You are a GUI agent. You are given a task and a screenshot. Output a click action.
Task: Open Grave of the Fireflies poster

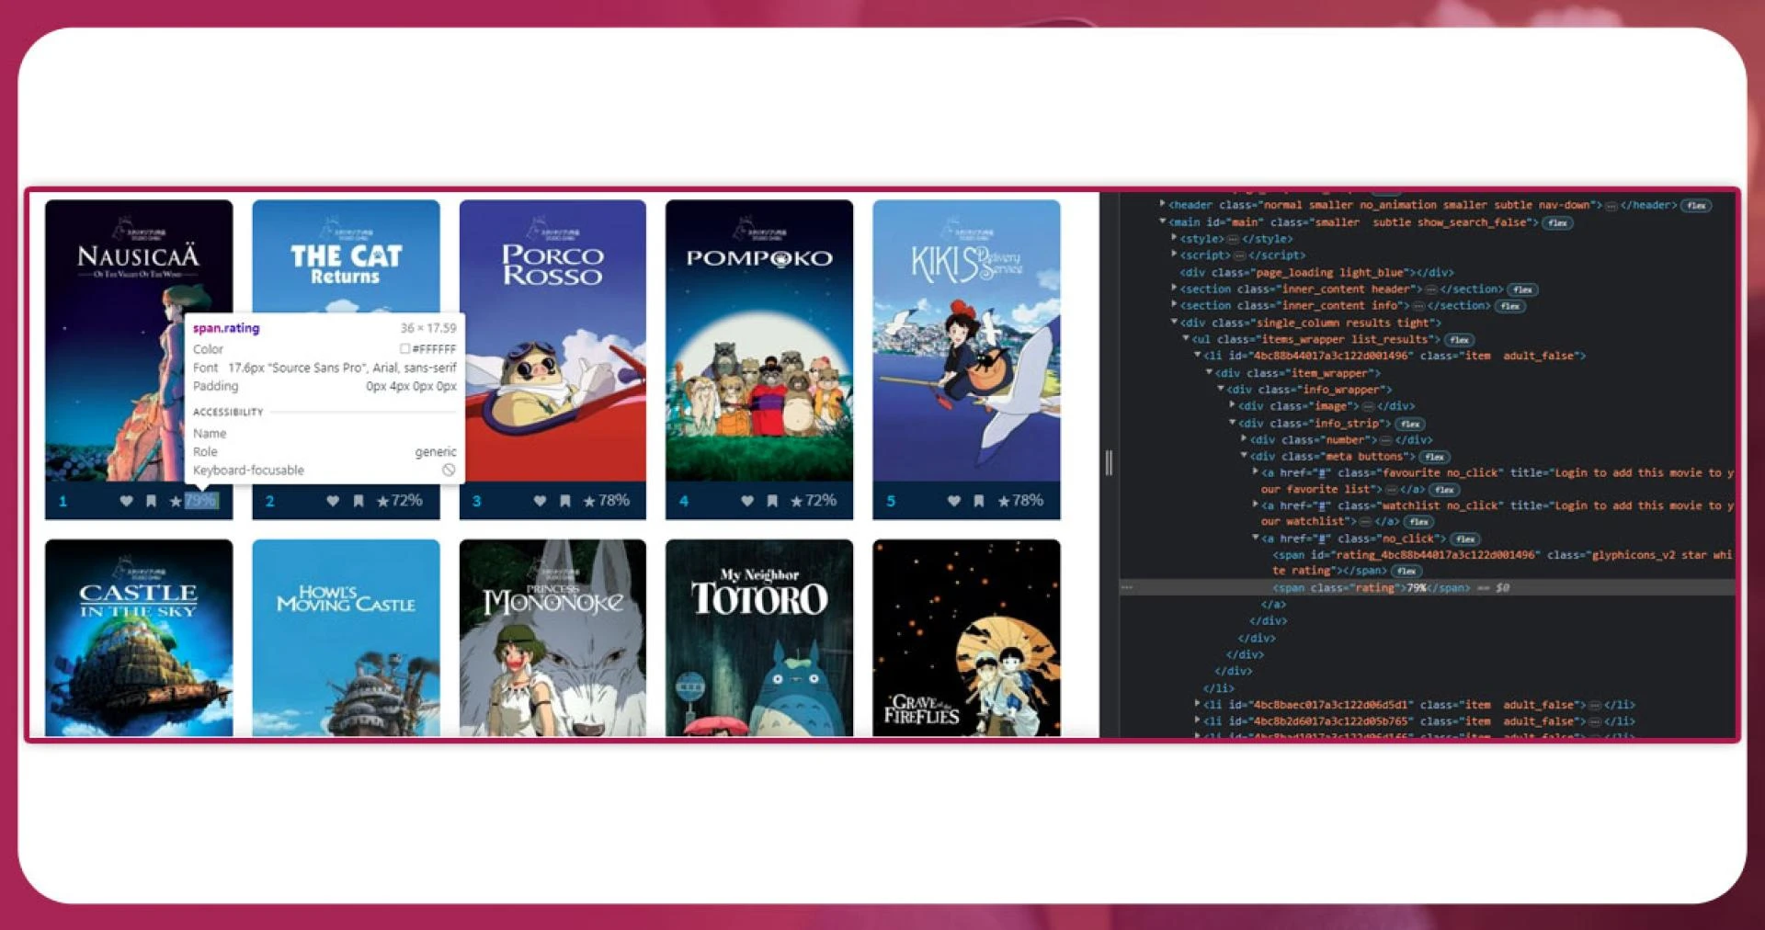(966, 638)
